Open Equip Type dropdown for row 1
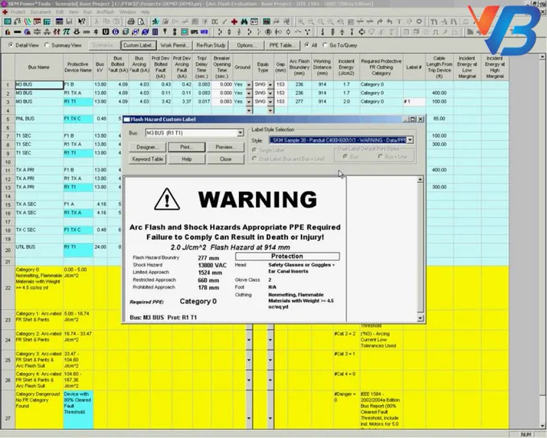Viewport: 547px width, 438px height. [x=270, y=85]
